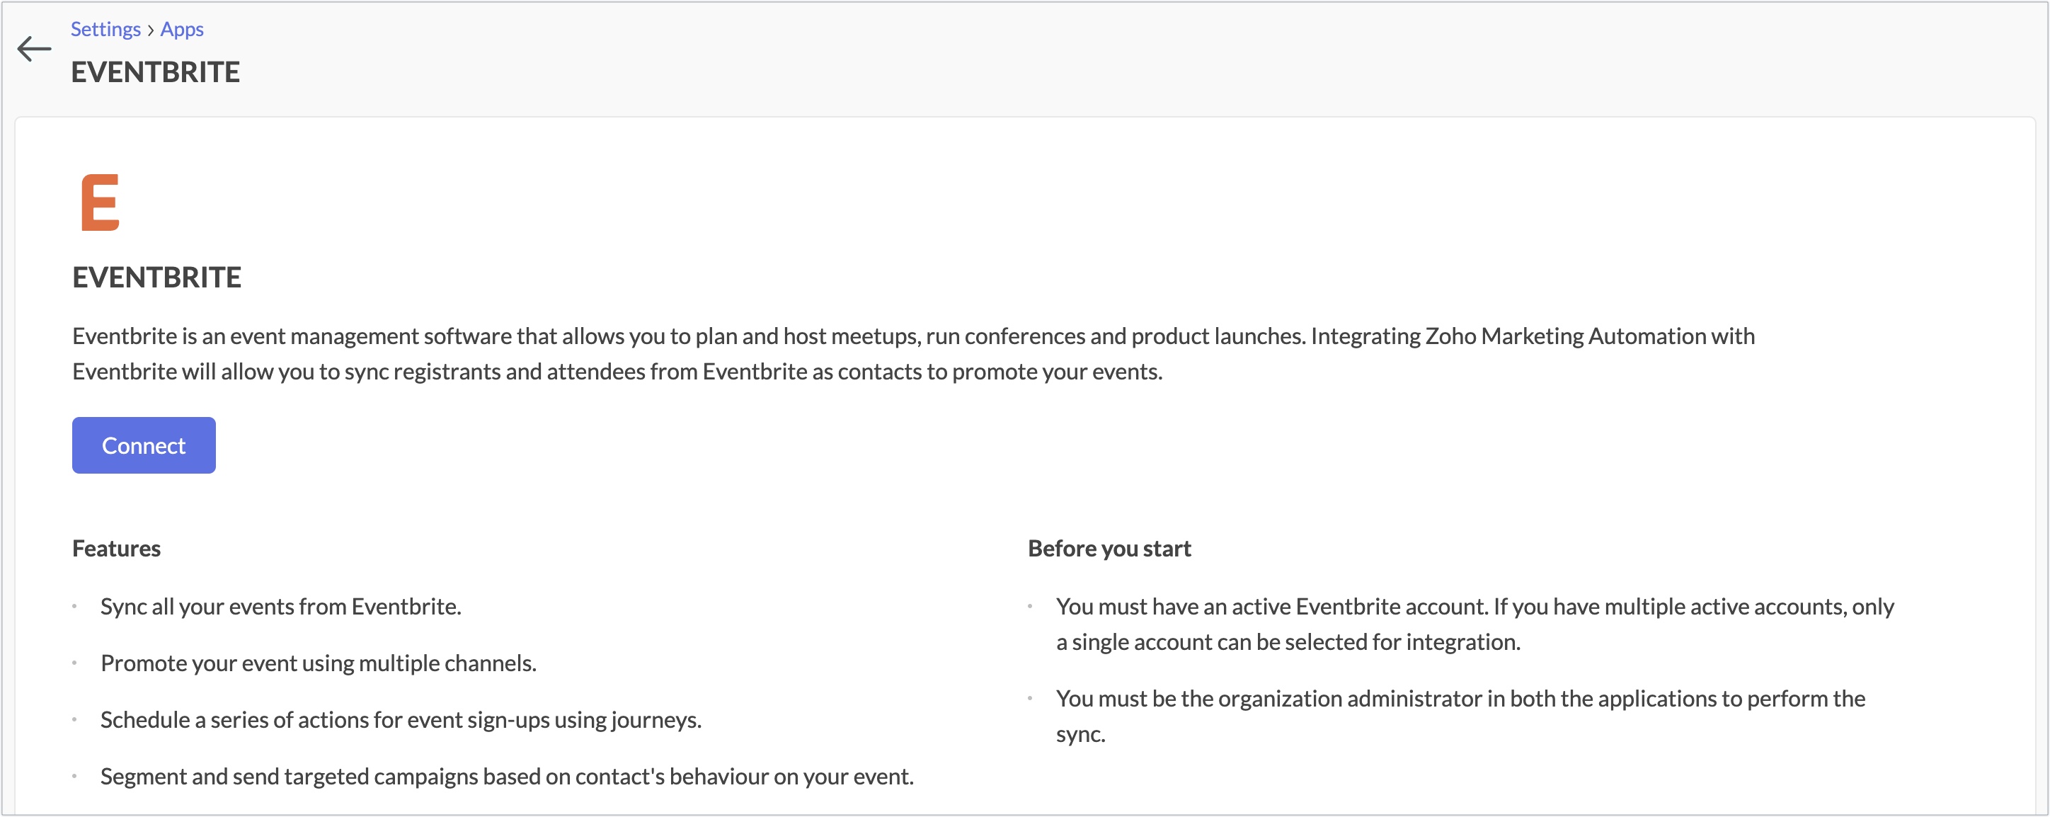This screenshot has height=817, width=2050.
Task: Select the organization administrator requirement text
Action: pos(1460,716)
